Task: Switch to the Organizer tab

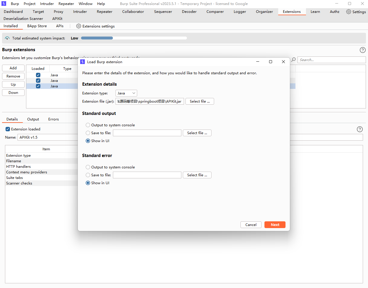Action: pos(264,12)
